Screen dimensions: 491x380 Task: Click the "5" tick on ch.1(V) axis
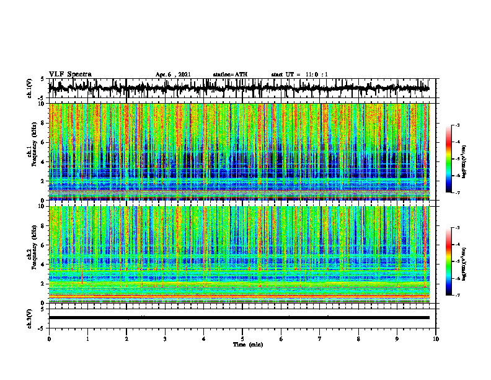click(42, 79)
